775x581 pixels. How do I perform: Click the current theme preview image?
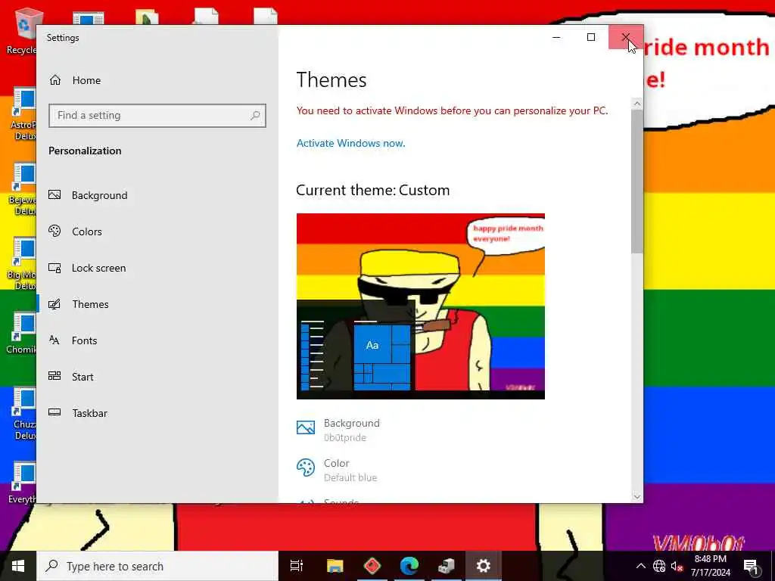coord(421,306)
